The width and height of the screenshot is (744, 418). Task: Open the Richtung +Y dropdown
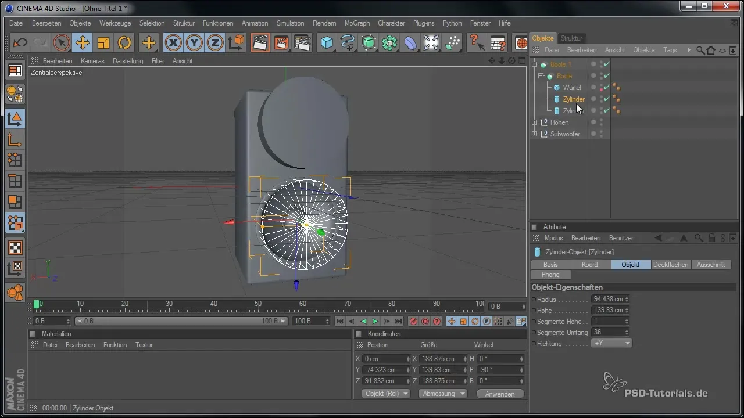611,344
